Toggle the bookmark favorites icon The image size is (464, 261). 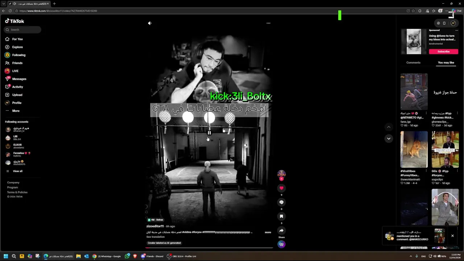tap(281, 216)
